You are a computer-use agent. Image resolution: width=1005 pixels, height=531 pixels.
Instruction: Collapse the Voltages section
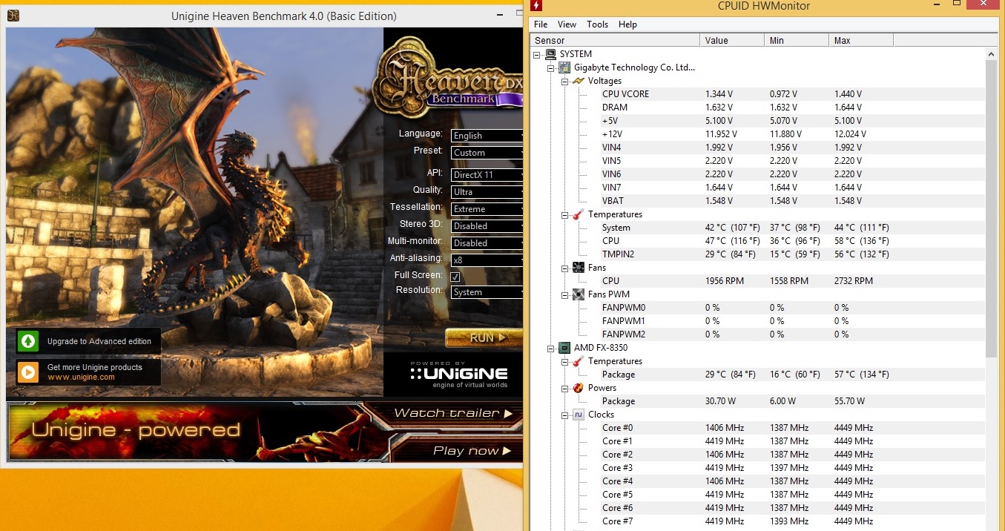pos(565,81)
